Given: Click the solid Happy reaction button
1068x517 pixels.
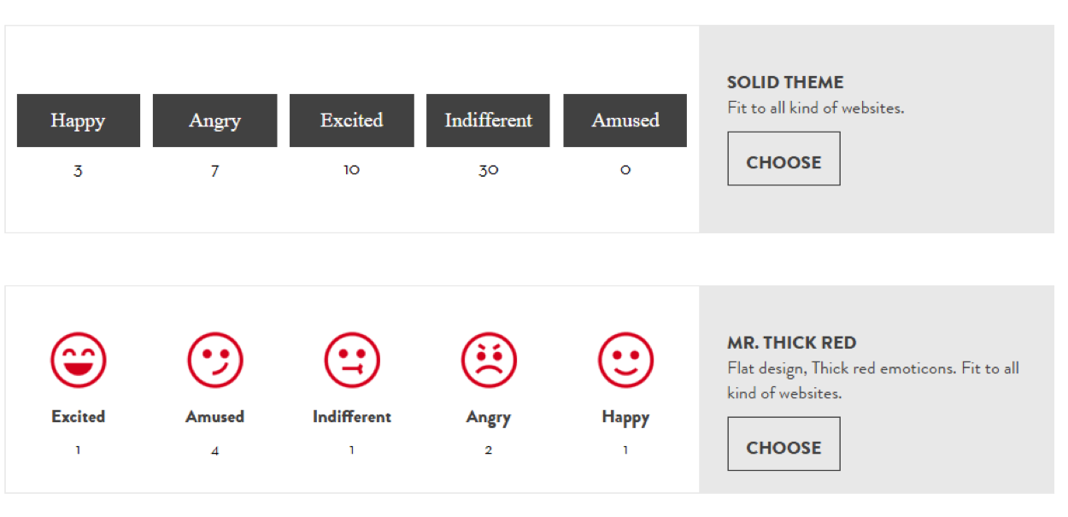Looking at the screenshot, I should pos(79,120).
